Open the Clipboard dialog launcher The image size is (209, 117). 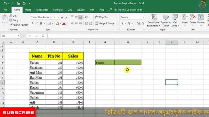28,30
